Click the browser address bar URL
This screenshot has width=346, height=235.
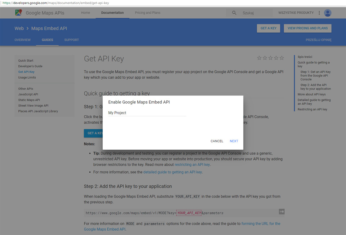click(56, 3)
